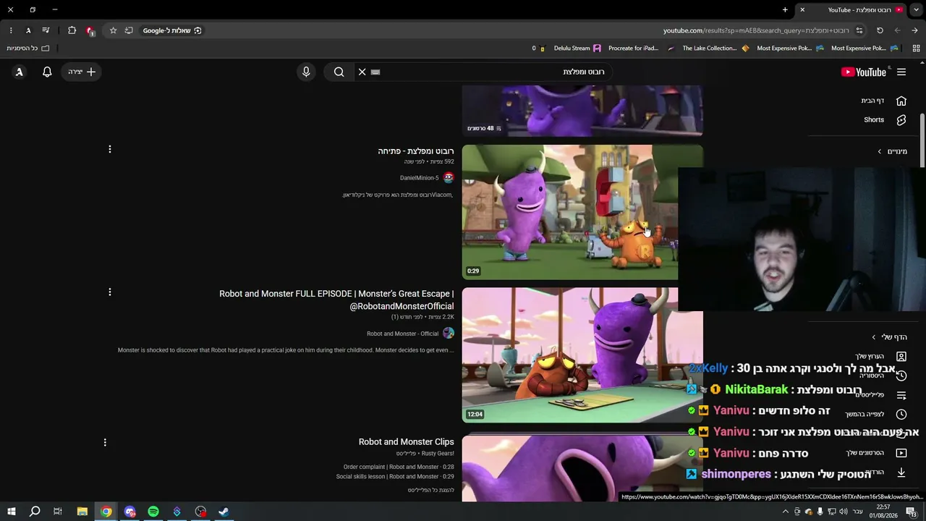The height and width of the screenshot is (521, 926).
Task: Open the your-videos icon in the sidebar
Action: [x=901, y=453]
